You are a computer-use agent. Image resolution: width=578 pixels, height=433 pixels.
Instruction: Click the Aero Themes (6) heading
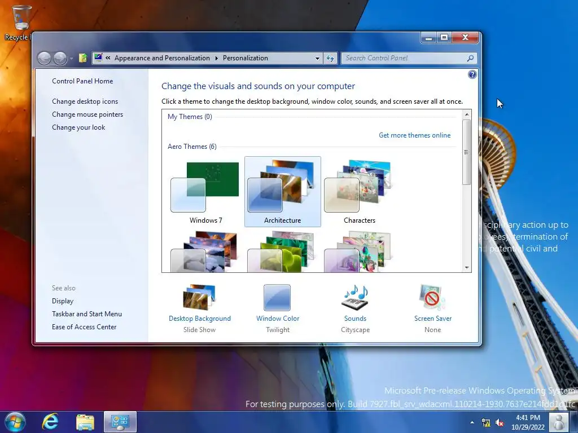192,147
